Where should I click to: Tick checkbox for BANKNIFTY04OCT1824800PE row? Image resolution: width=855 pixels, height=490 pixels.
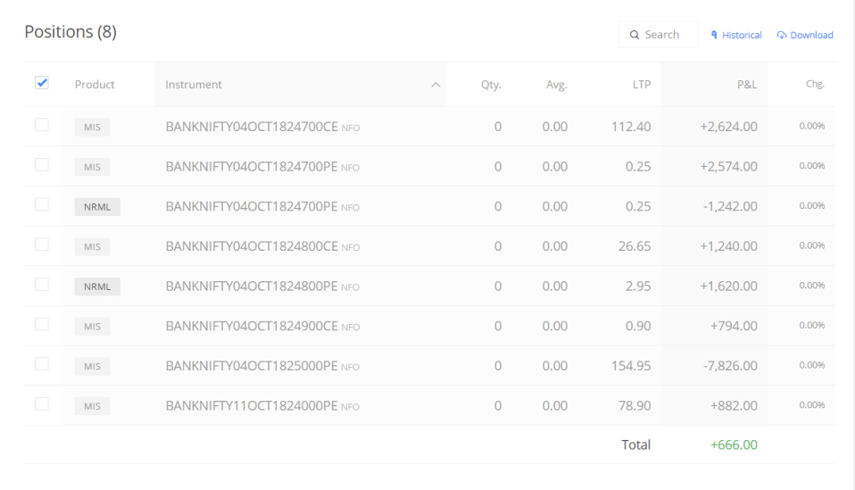pos(41,284)
